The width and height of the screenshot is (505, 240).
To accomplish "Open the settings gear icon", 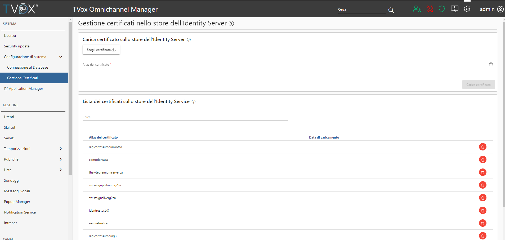I will 467,9.
